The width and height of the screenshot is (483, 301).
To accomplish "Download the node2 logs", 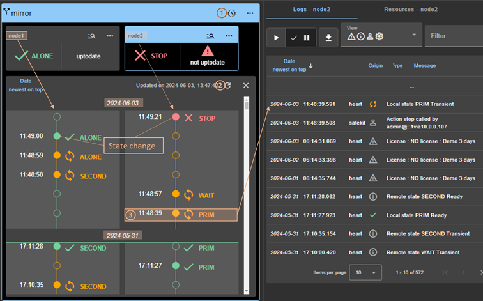I will point(328,38).
